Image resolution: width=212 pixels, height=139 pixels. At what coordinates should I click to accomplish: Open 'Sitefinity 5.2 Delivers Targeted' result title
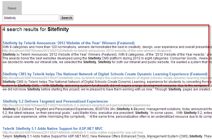55,101
